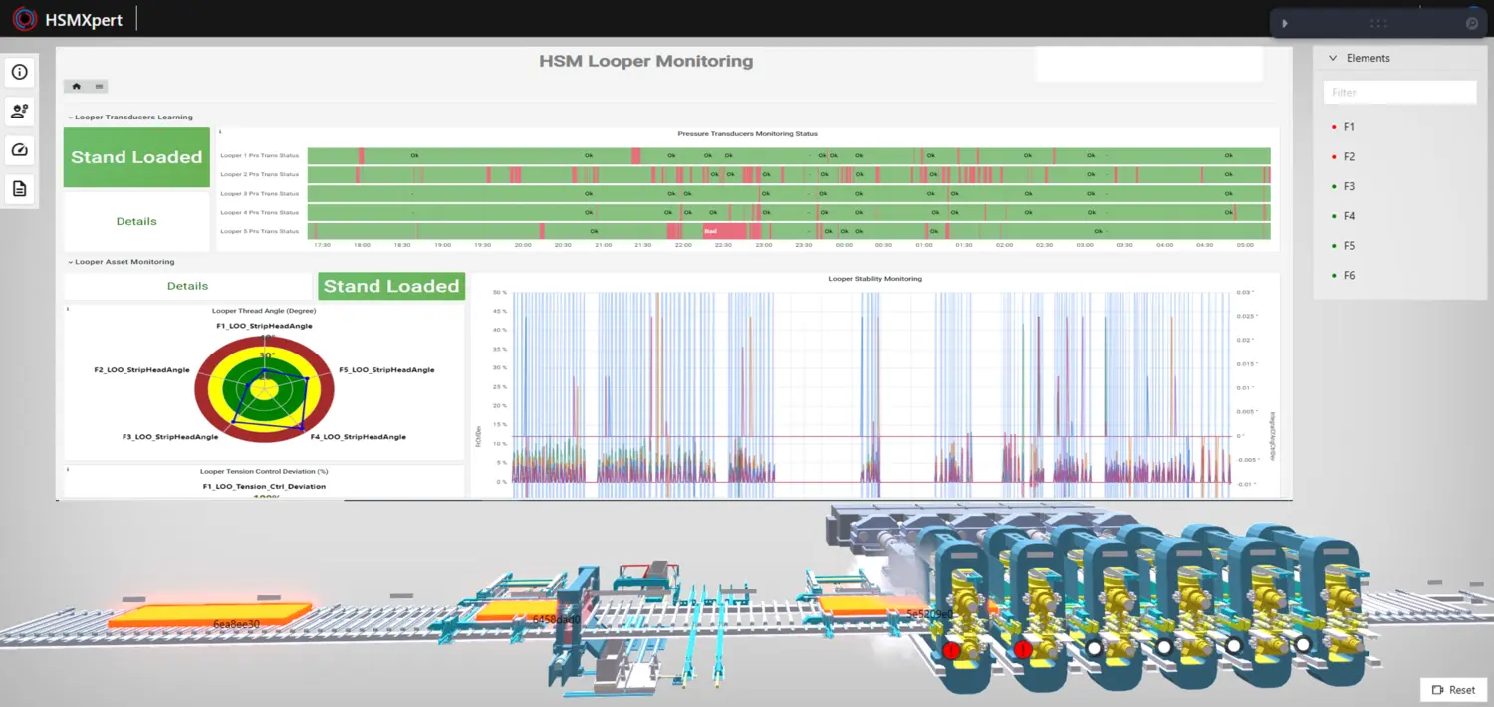
Task: Click Looper Thread Angle (Degree) panel title
Action: coord(264,311)
